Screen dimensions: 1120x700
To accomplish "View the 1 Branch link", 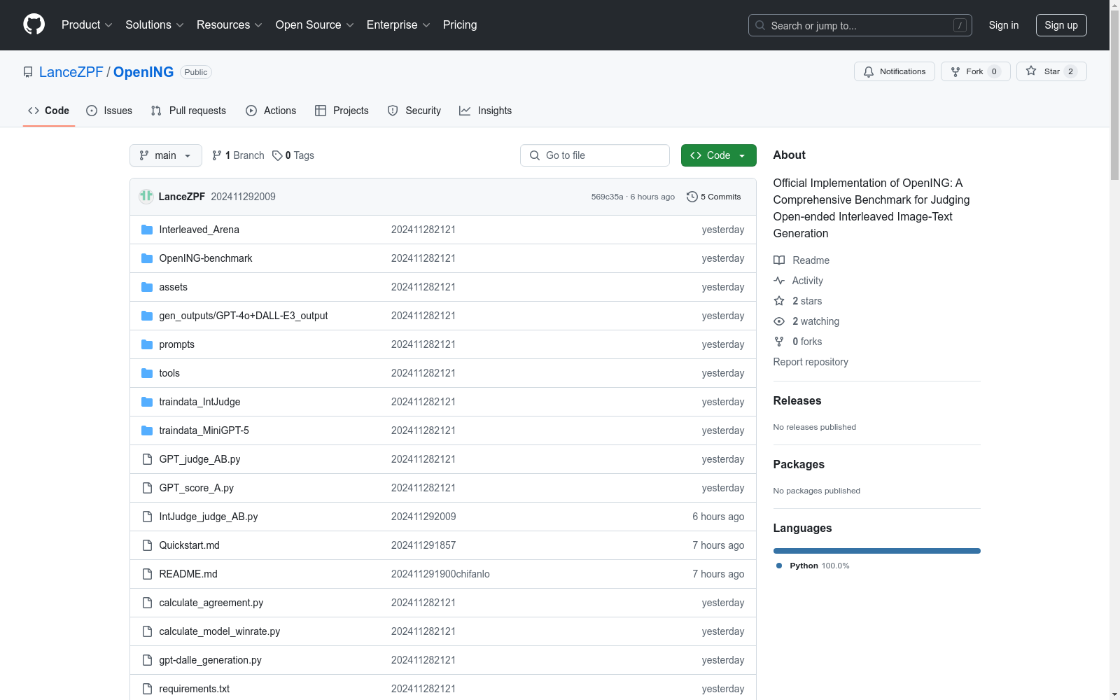I will 238,155.
